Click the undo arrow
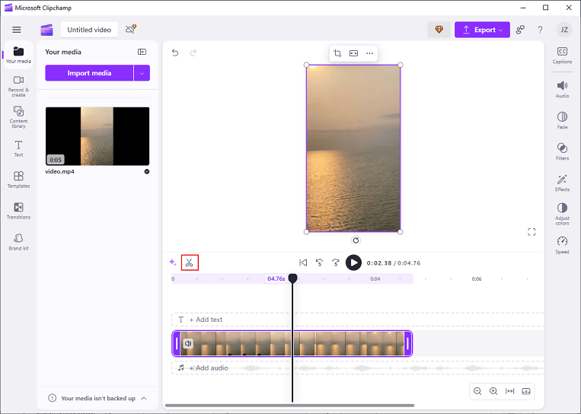 pos(175,53)
